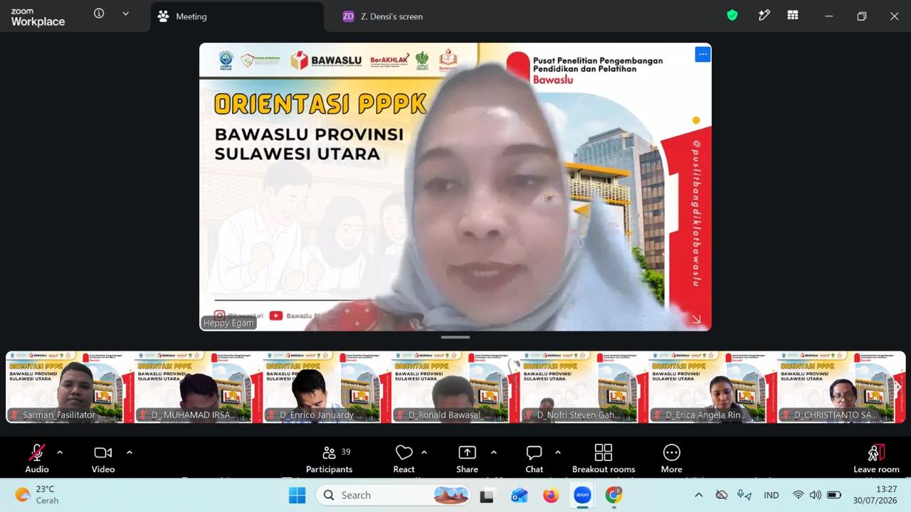Select Sarman_Fasilitator participant thumbnail
The height and width of the screenshot is (512, 911).
click(x=70, y=387)
